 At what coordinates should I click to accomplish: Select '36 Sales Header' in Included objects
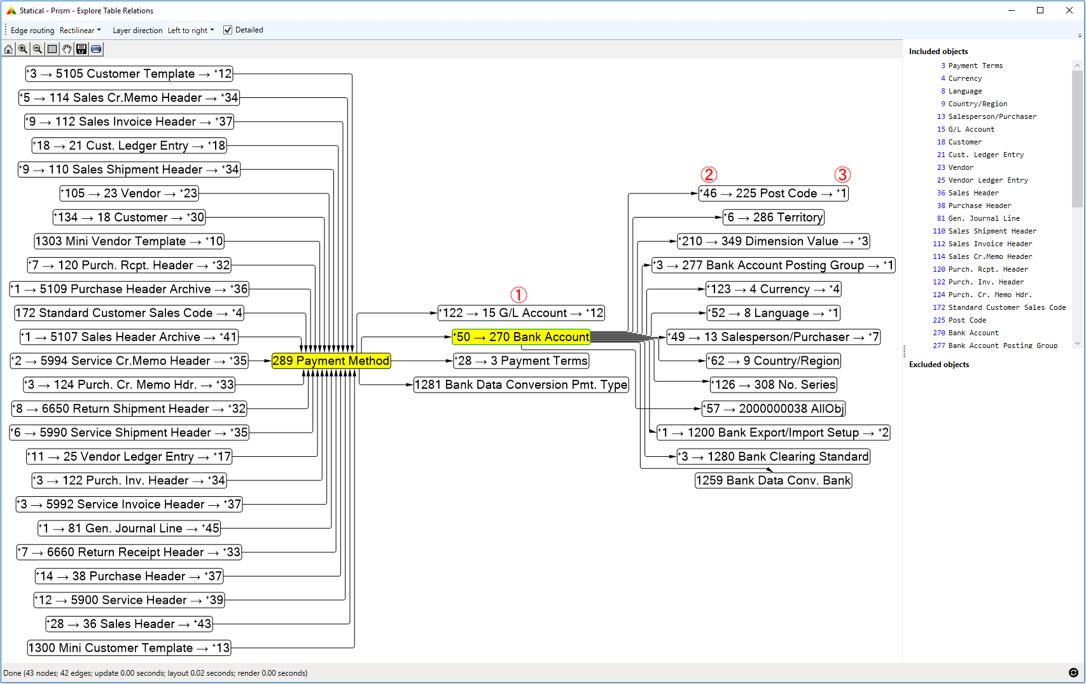coord(968,193)
